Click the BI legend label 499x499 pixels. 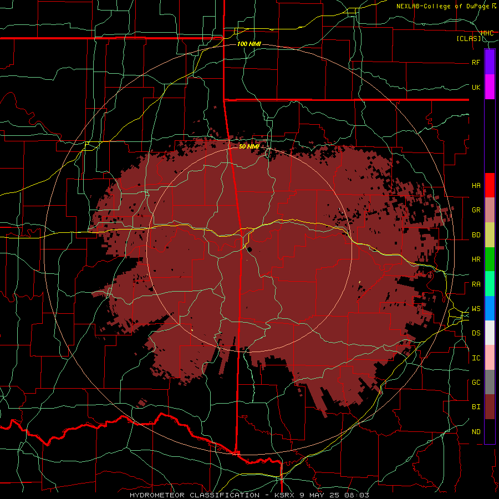pyautogui.click(x=476, y=407)
